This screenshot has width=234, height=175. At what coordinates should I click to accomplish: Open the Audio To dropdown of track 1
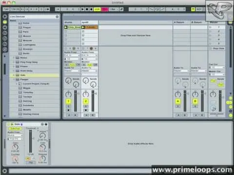tap(72, 71)
